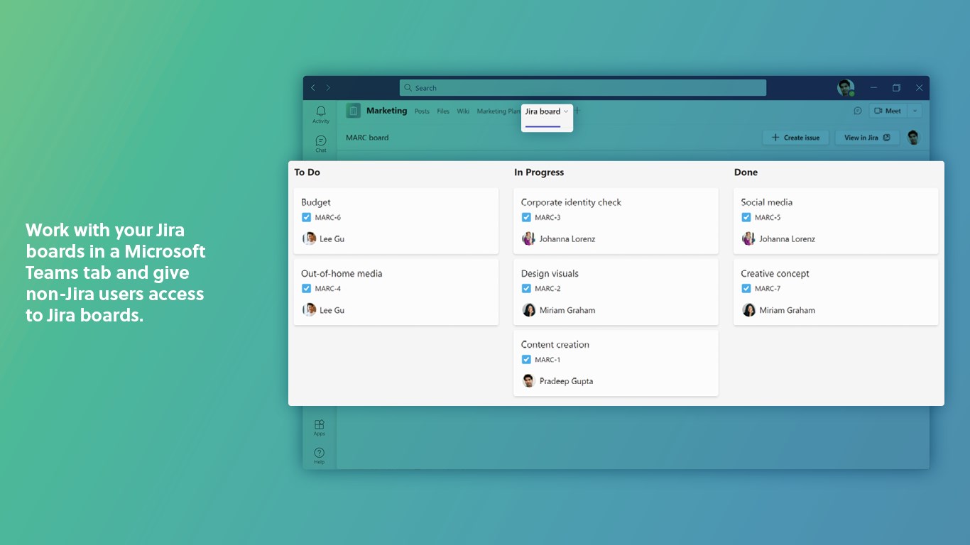Screen dimensions: 970x545
Task: Click the Done column header
Action: tap(746, 172)
